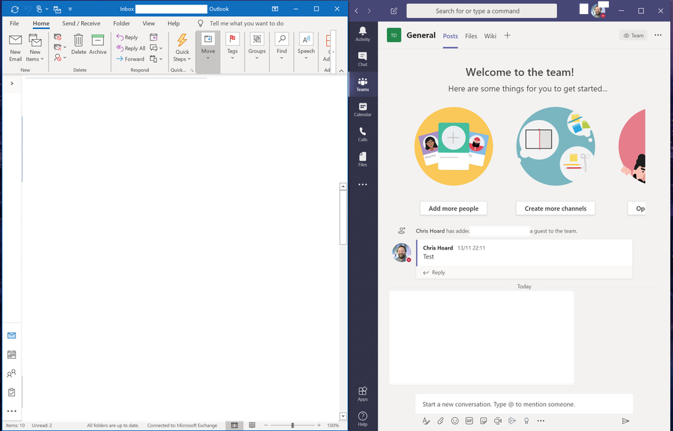Open Apps in Teams sidebar
Image resolution: width=673 pixels, height=431 pixels.
363,394
